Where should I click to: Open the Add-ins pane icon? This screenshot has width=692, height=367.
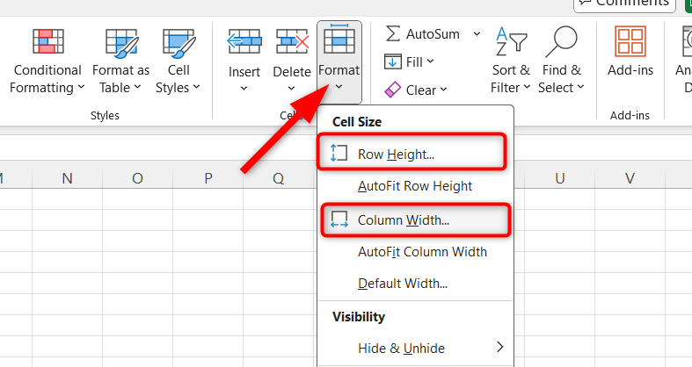(630, 42)
